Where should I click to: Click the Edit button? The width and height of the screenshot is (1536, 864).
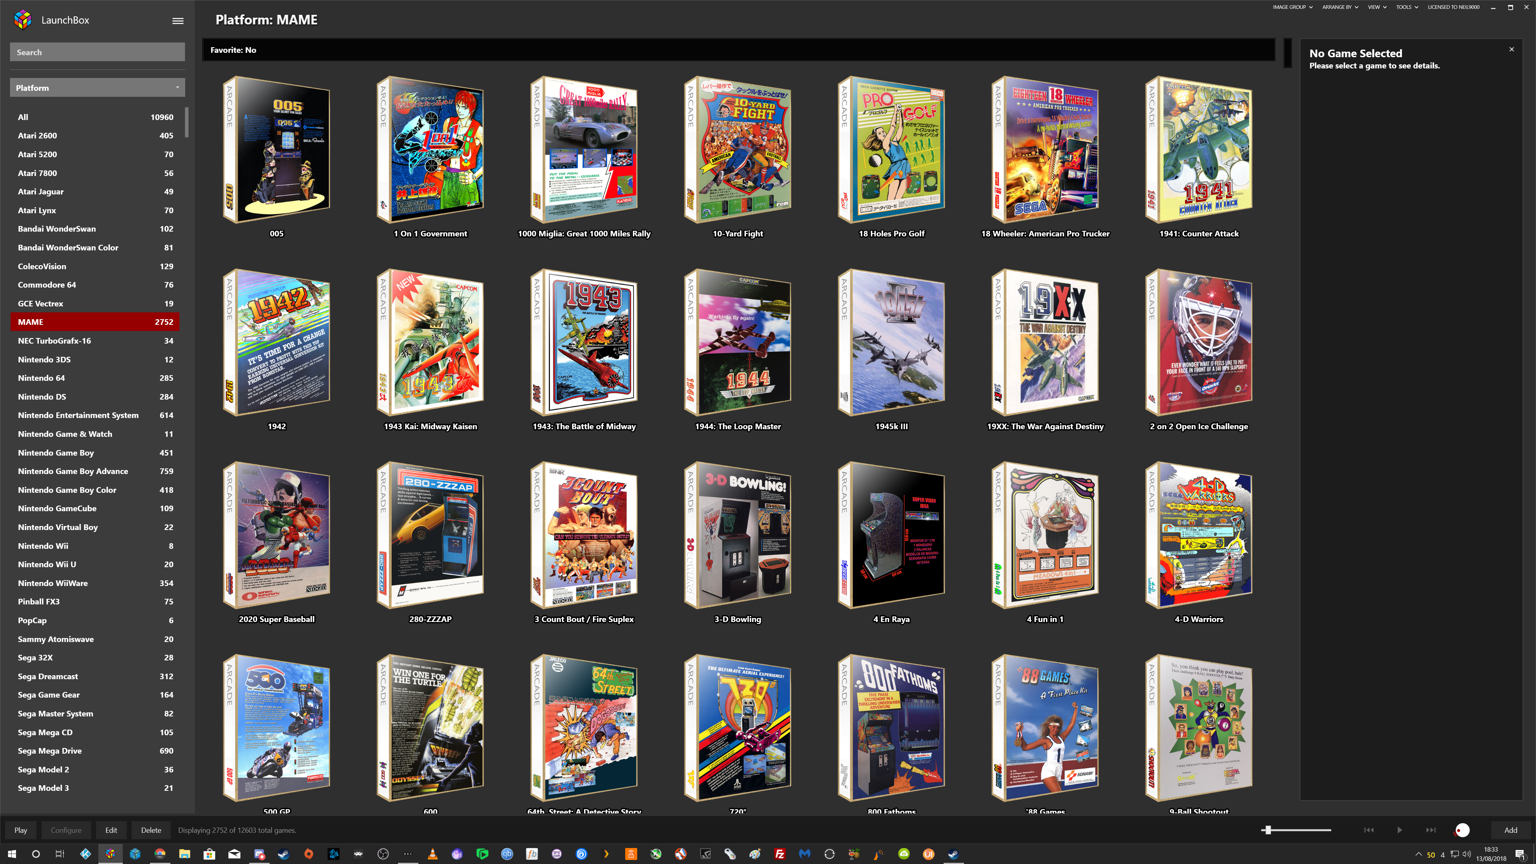tap(111, 830)
